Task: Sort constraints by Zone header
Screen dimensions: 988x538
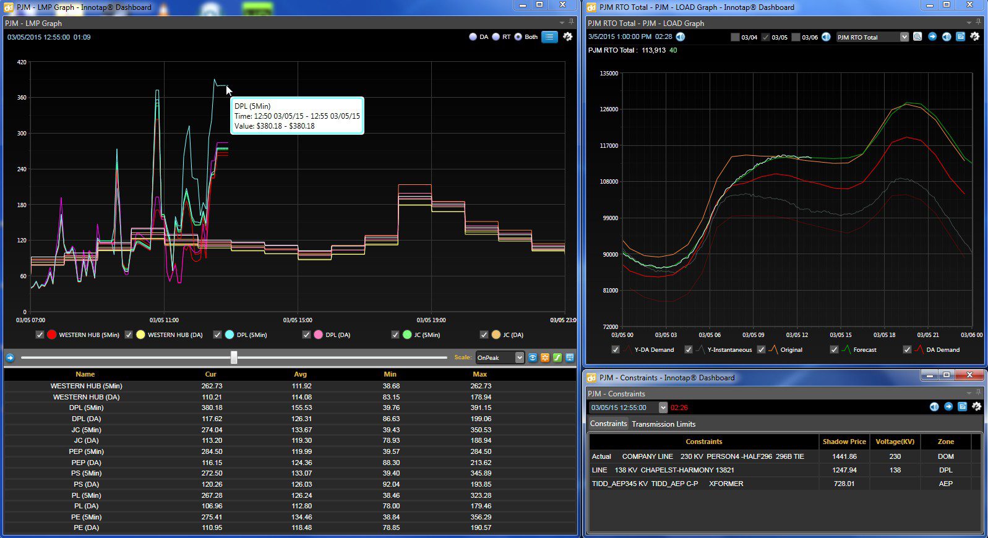Action: [945, 442]
